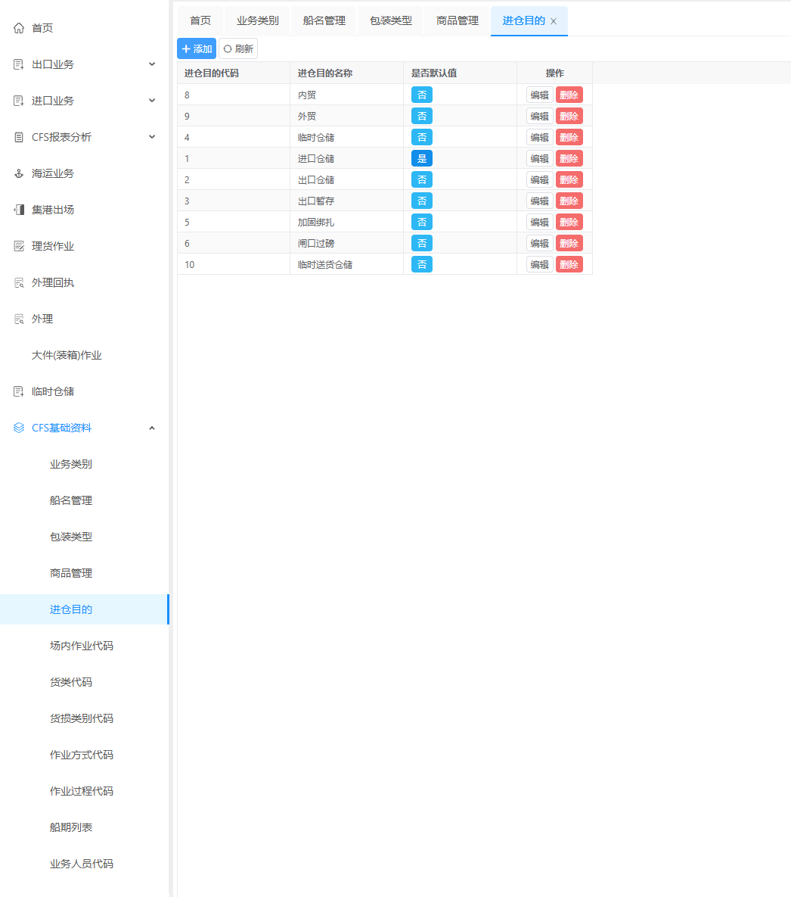791x897 pixels.
Task: Click the CFS基础资料 layers icon
Action: tap(19, 428)
